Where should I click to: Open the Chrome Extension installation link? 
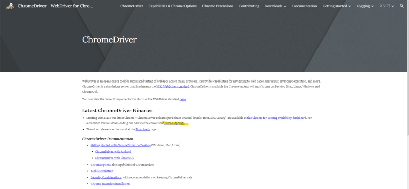tap(110, 184)
